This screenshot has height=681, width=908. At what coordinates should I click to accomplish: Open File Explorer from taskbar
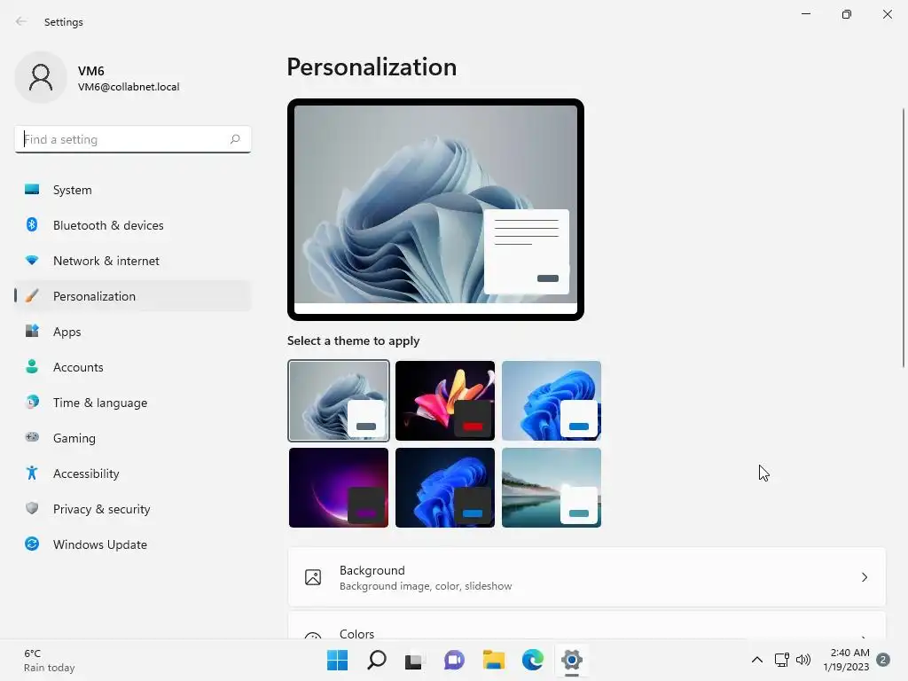pyautogui.click(x=493, y=660)
